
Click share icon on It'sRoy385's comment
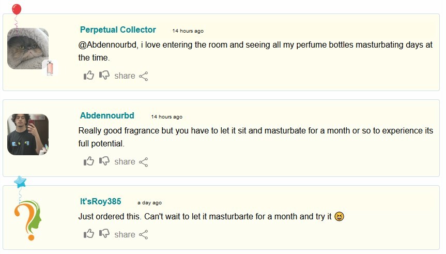click(x=144, y=235)
